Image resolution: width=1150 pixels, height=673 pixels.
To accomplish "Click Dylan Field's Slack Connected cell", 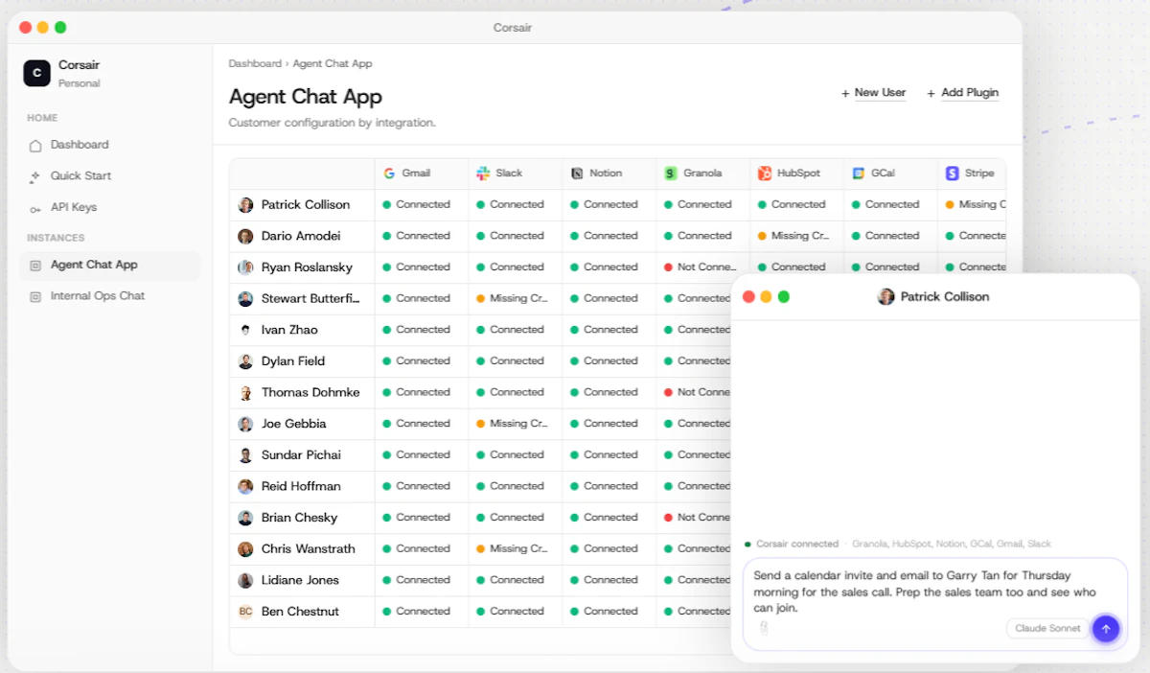I will pyautogui.click(x=517, y=361).
